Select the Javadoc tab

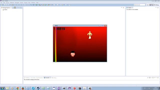click(x=33, y=78)
